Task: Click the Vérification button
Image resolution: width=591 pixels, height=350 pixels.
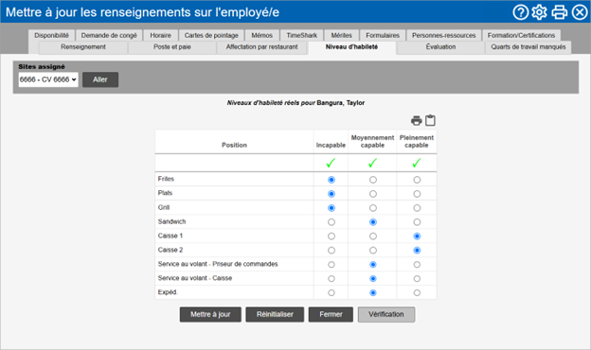Action: coord(386,314)
